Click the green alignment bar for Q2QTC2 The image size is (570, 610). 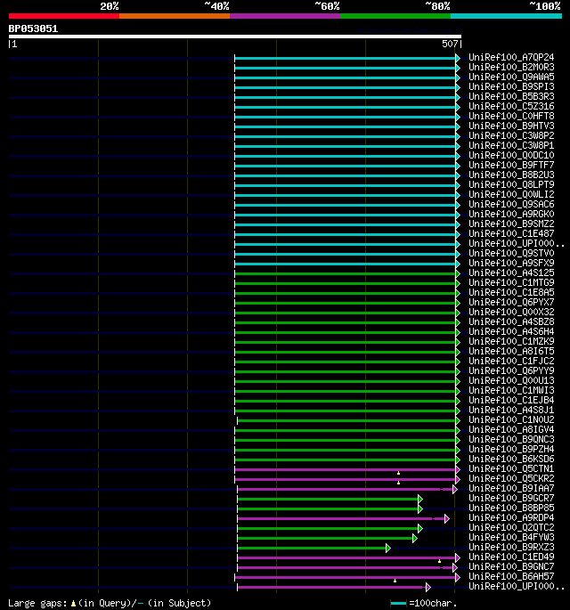[328, 528]
